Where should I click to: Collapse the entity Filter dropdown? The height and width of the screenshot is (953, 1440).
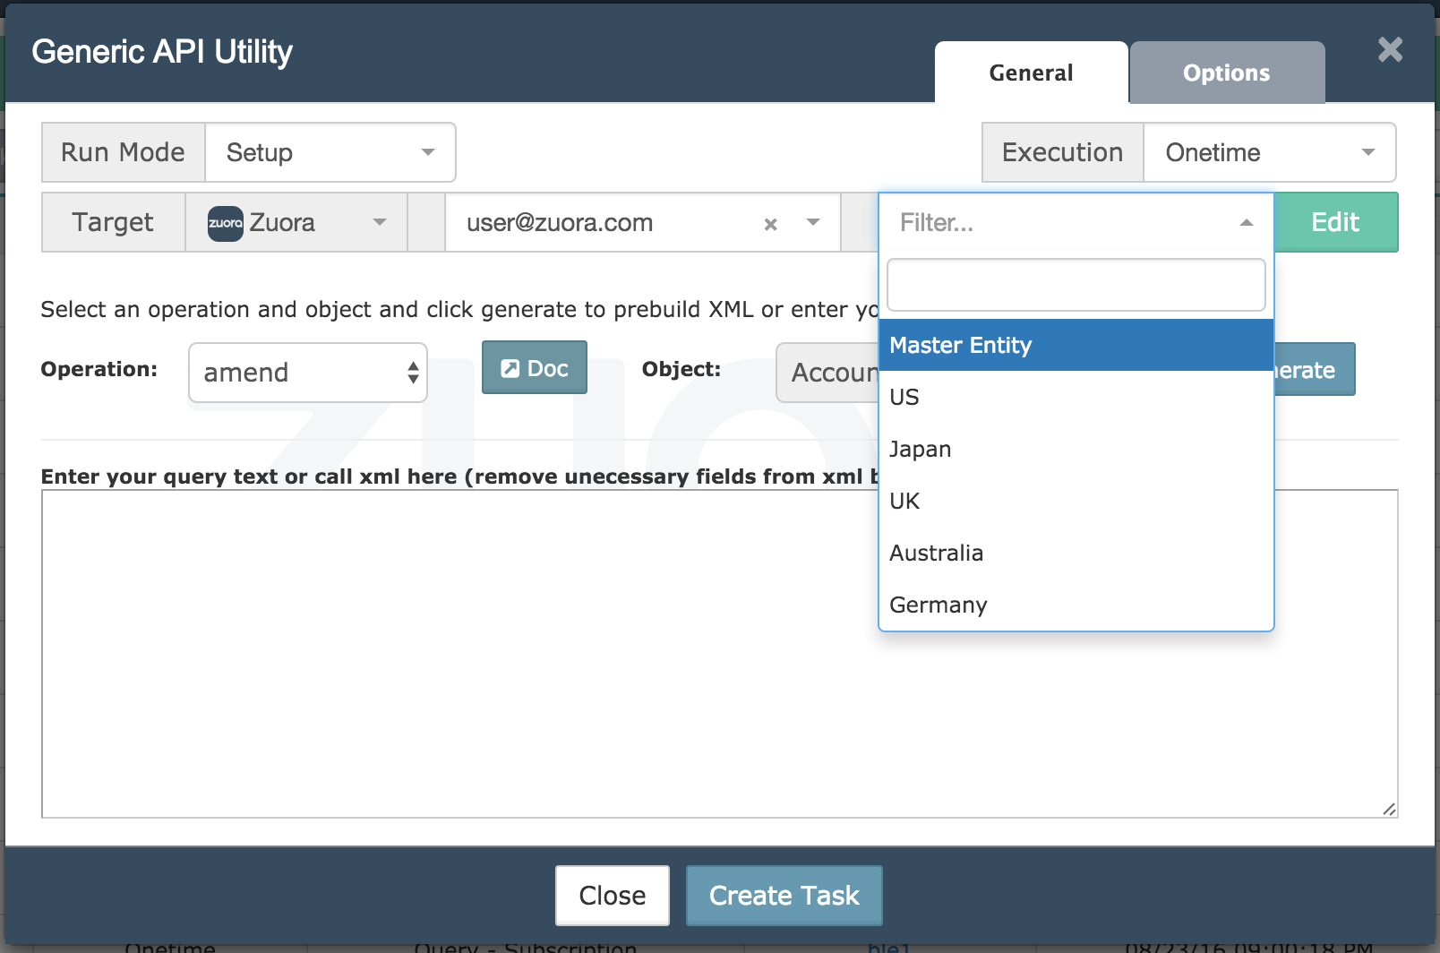coord(1246,222)
